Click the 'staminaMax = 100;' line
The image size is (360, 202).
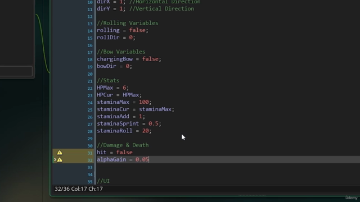tap(124, 102)
